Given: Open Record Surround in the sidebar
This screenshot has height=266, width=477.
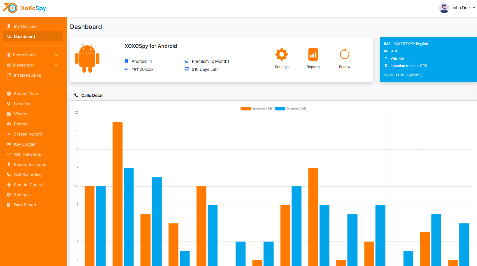Looking at the screenshot, I should pos(33,164).
